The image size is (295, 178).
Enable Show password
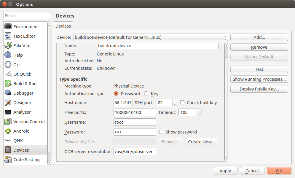(161, 132)
